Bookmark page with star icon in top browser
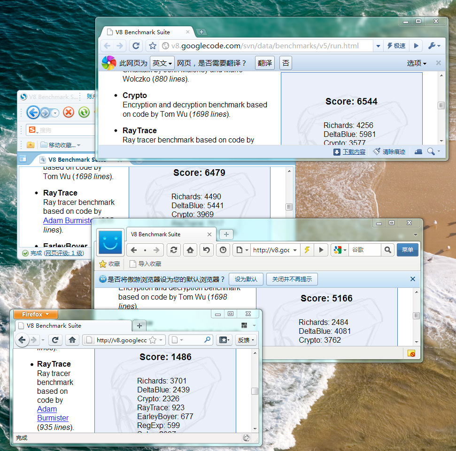The image size is (456, 451). coord(153,45)
